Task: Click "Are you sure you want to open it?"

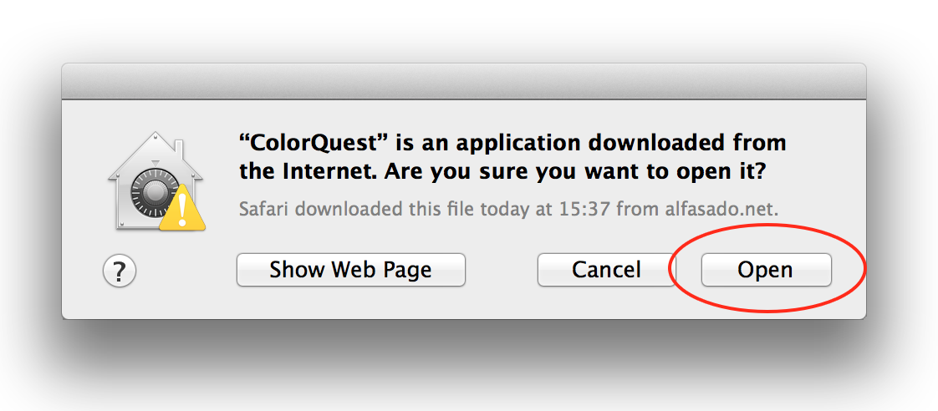Action: pyautogui.click(x=575, y=173)
